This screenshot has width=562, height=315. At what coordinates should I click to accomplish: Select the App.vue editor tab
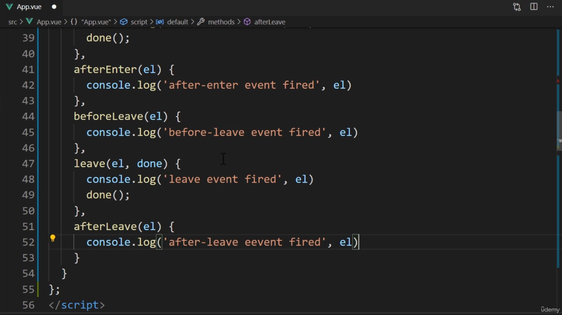point(31,7)
